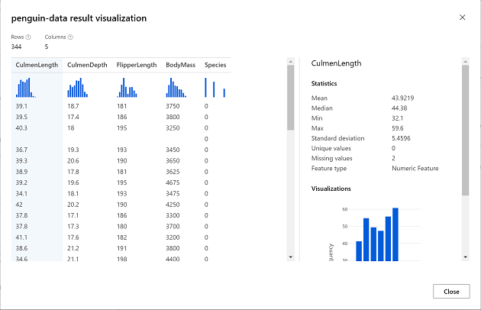Click the Numeric Feature type value
The height and width of the screenshot is (310, 481).
[415, 169]
